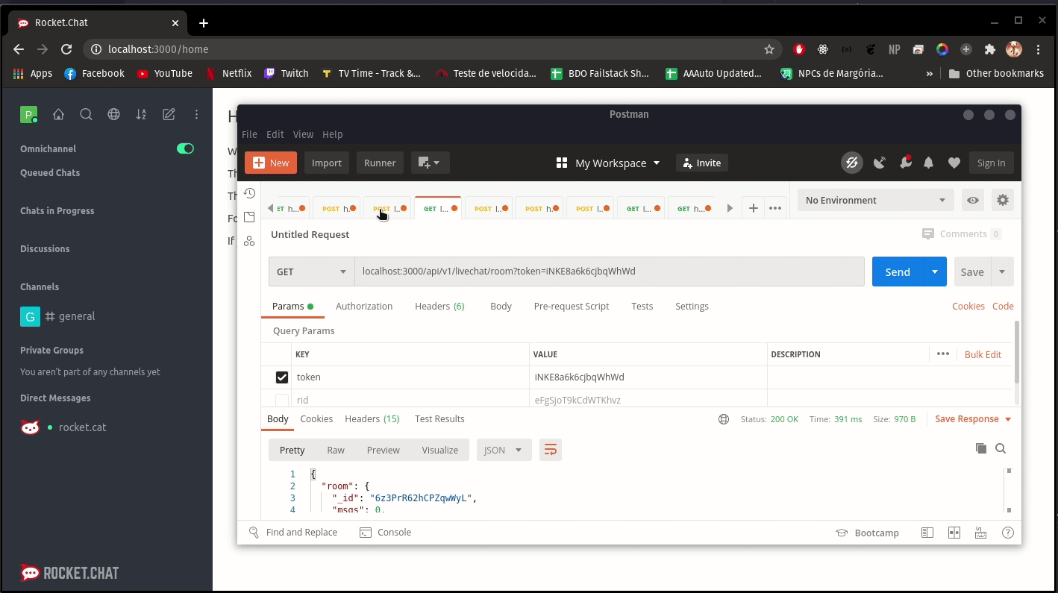Open the Runner button
This screenshot has width=1058, height=593.
380,163
